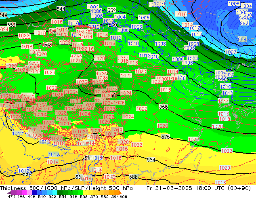Click legend value '570'
This screenshot has height=198, width=256.
[x=94, y=196]
